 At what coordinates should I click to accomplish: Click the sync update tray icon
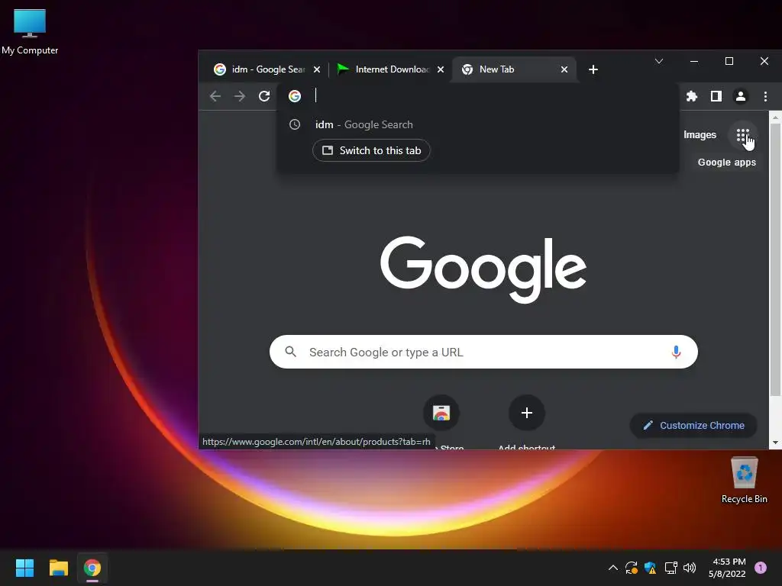click(632, 568)
